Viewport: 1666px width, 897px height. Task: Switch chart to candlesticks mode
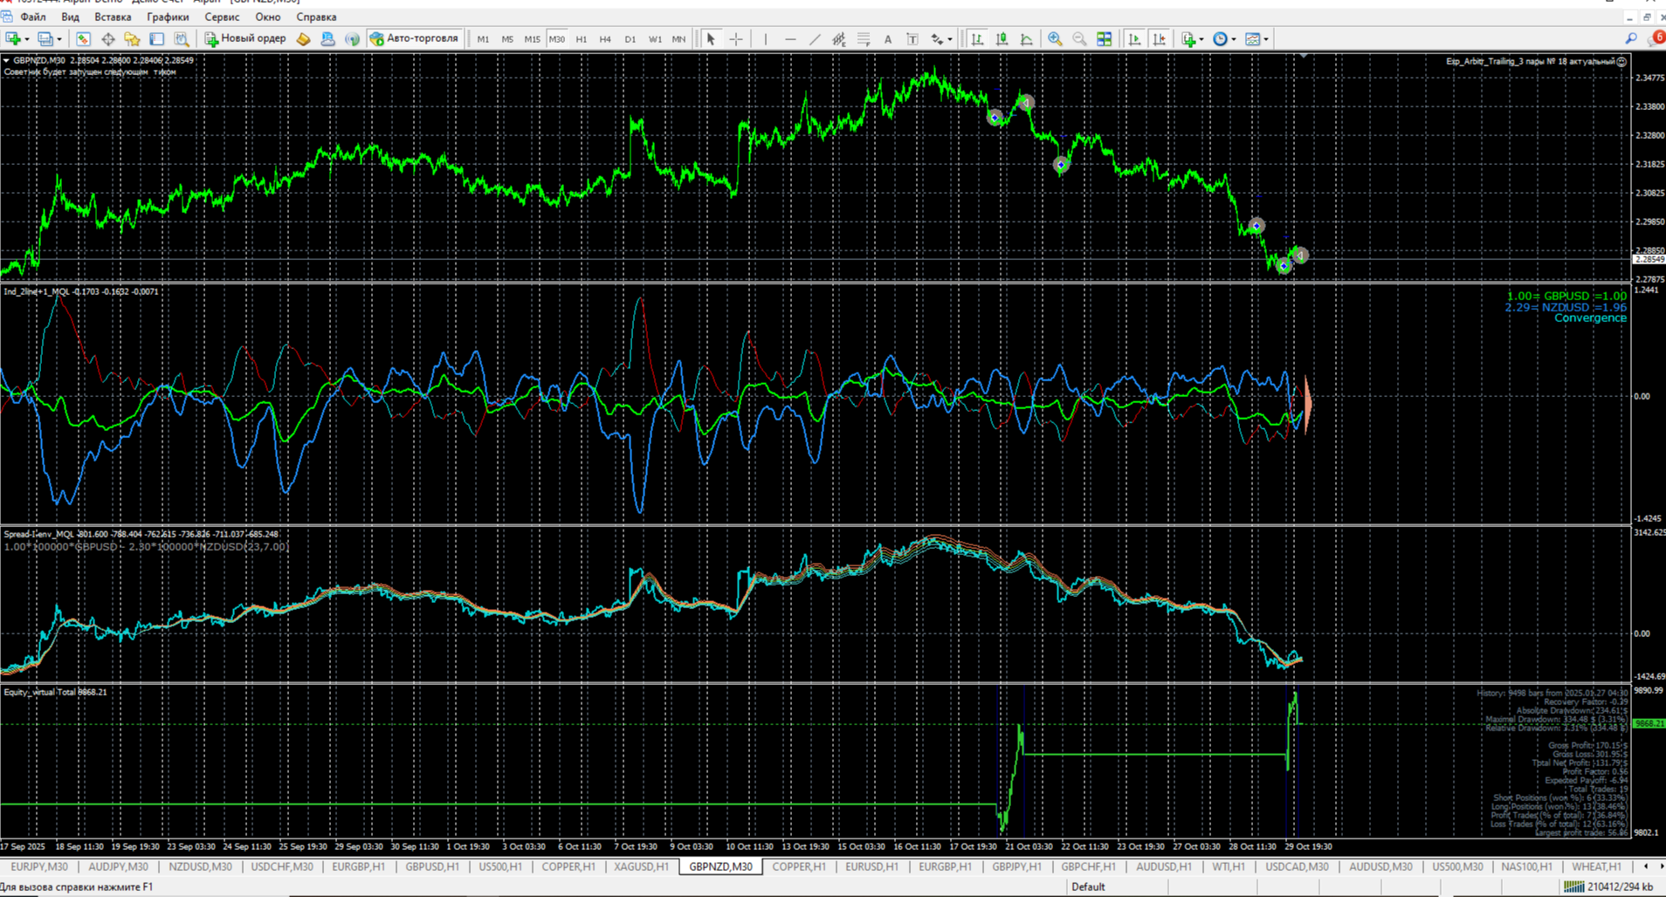[1002, 39]
